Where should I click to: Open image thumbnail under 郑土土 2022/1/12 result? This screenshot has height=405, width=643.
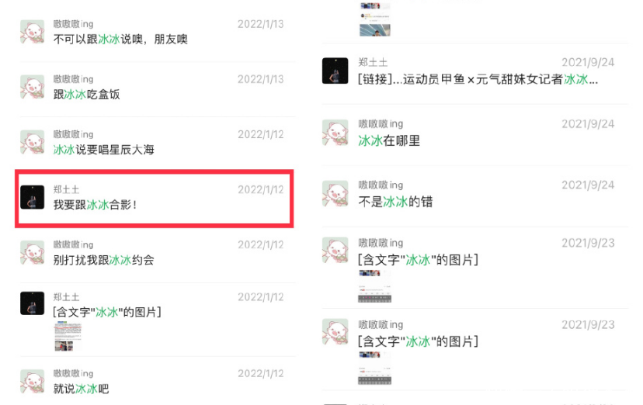[x=68, y=336]
